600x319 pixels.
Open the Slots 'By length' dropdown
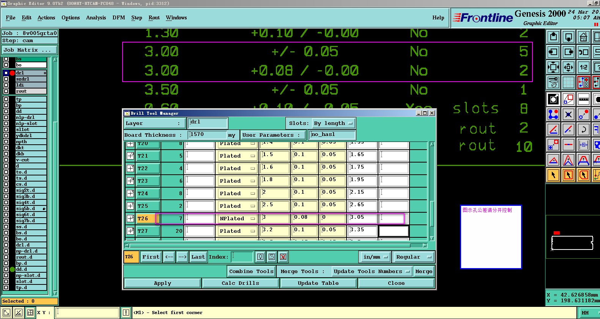coord(334,123)
